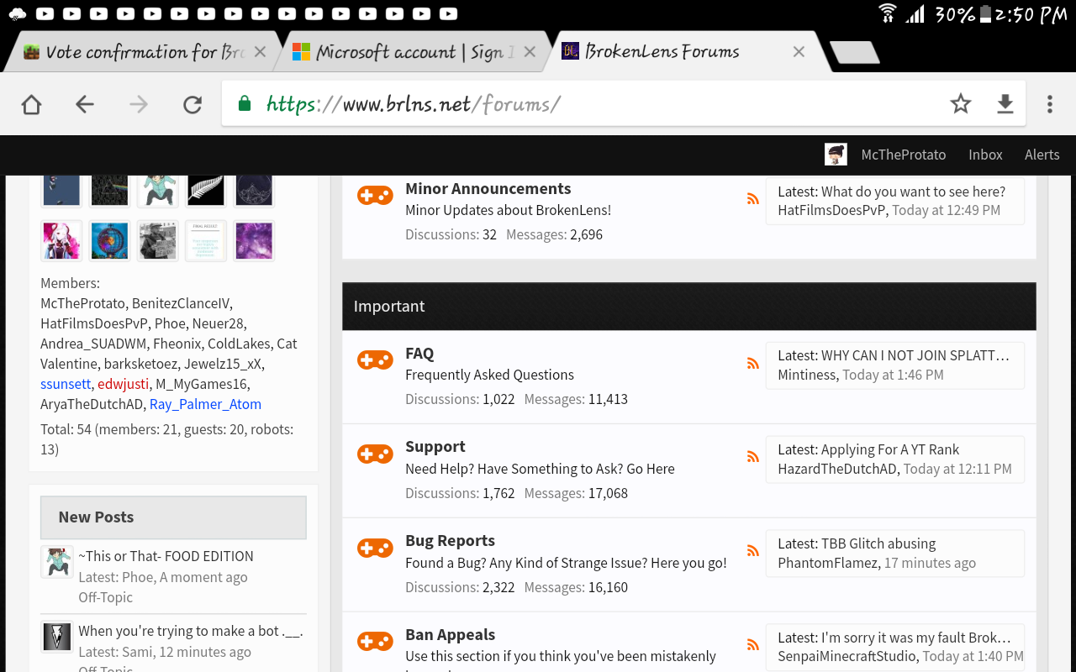Image resolution: width=1076 pixels, height=672 pixels.
Task: Click ssunsett in members list
Action: point(66,384)
